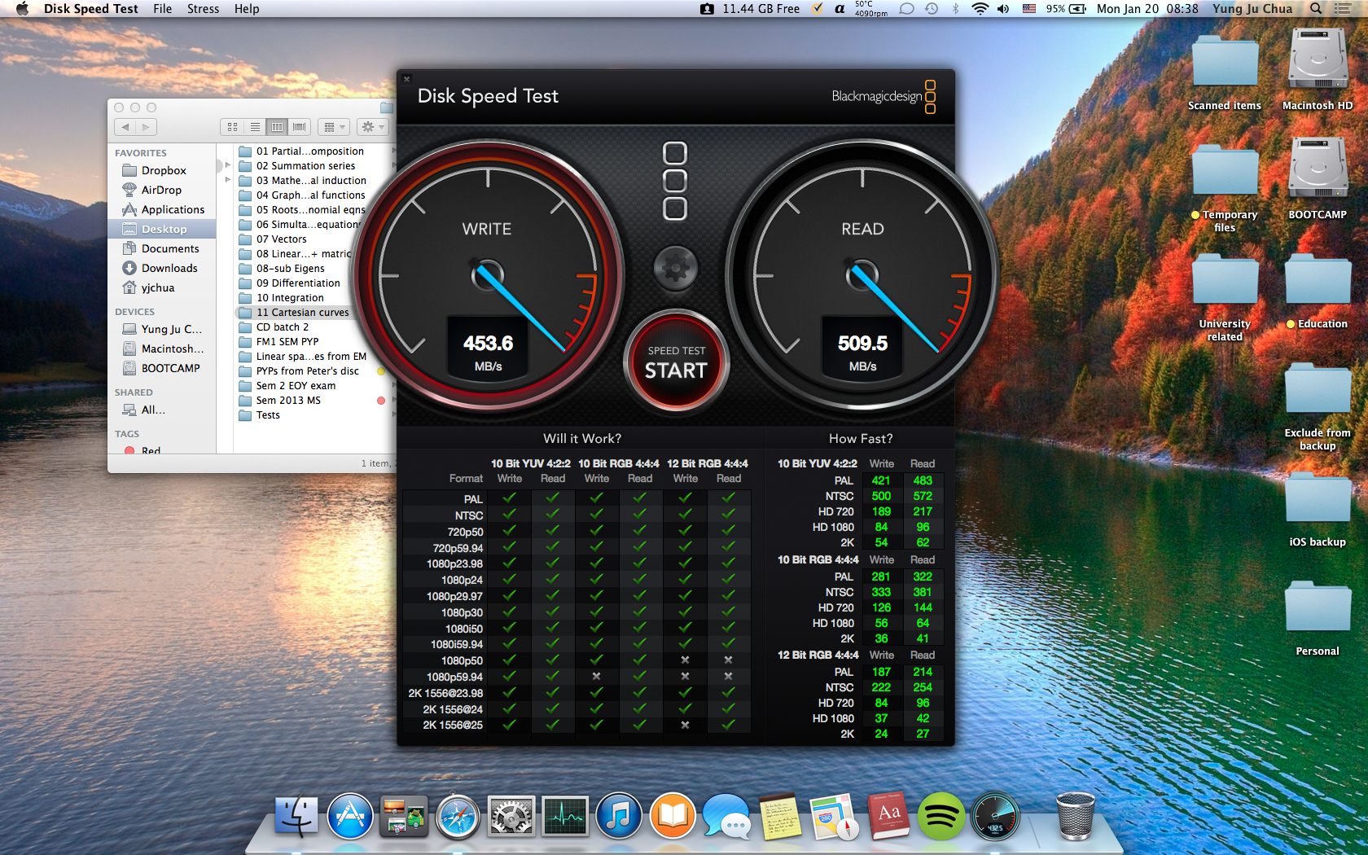Select yjchua home in Finder sidebar

pyautogui.click(x=161, y=287)
